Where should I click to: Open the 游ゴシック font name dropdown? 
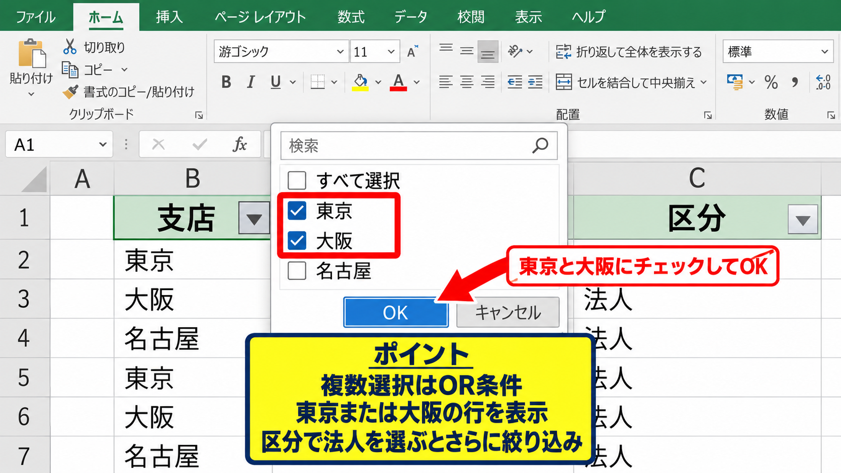coord(340,52)
